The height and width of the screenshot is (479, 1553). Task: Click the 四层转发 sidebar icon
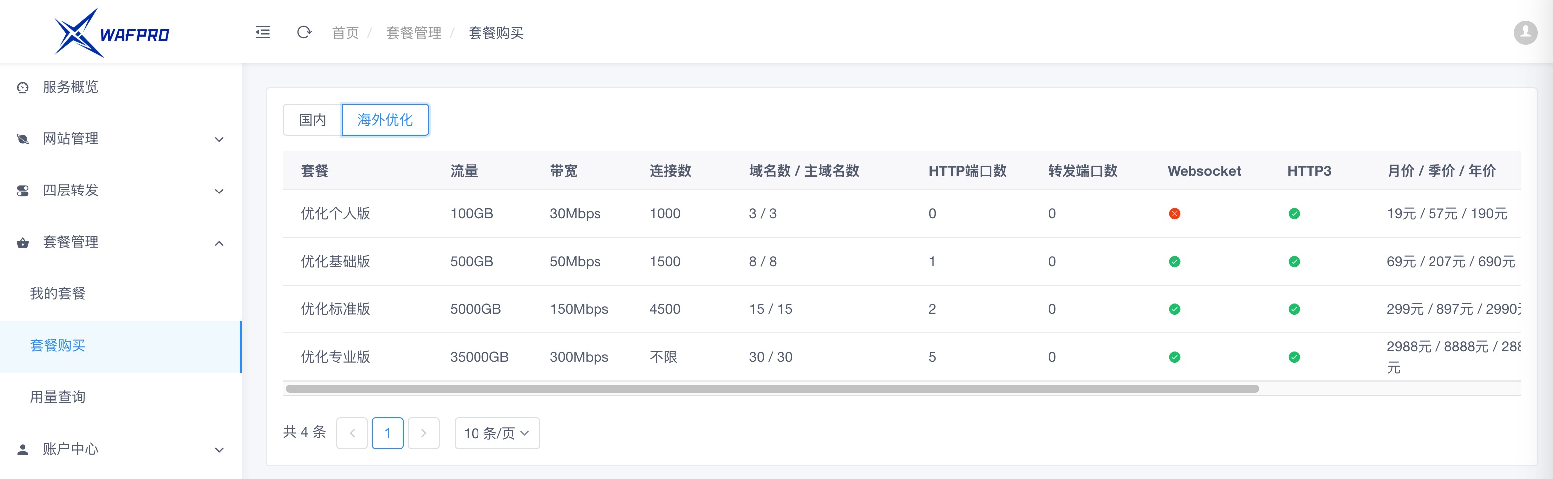23,191
